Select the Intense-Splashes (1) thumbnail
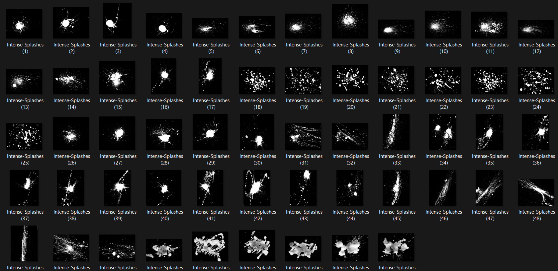This screenshot has width=558, height=271. [24, 24]
